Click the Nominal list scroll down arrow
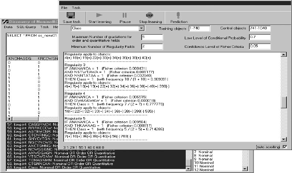The width and height of the screenshot is (292, 173). pyautogui.click(x=245, y=169)
